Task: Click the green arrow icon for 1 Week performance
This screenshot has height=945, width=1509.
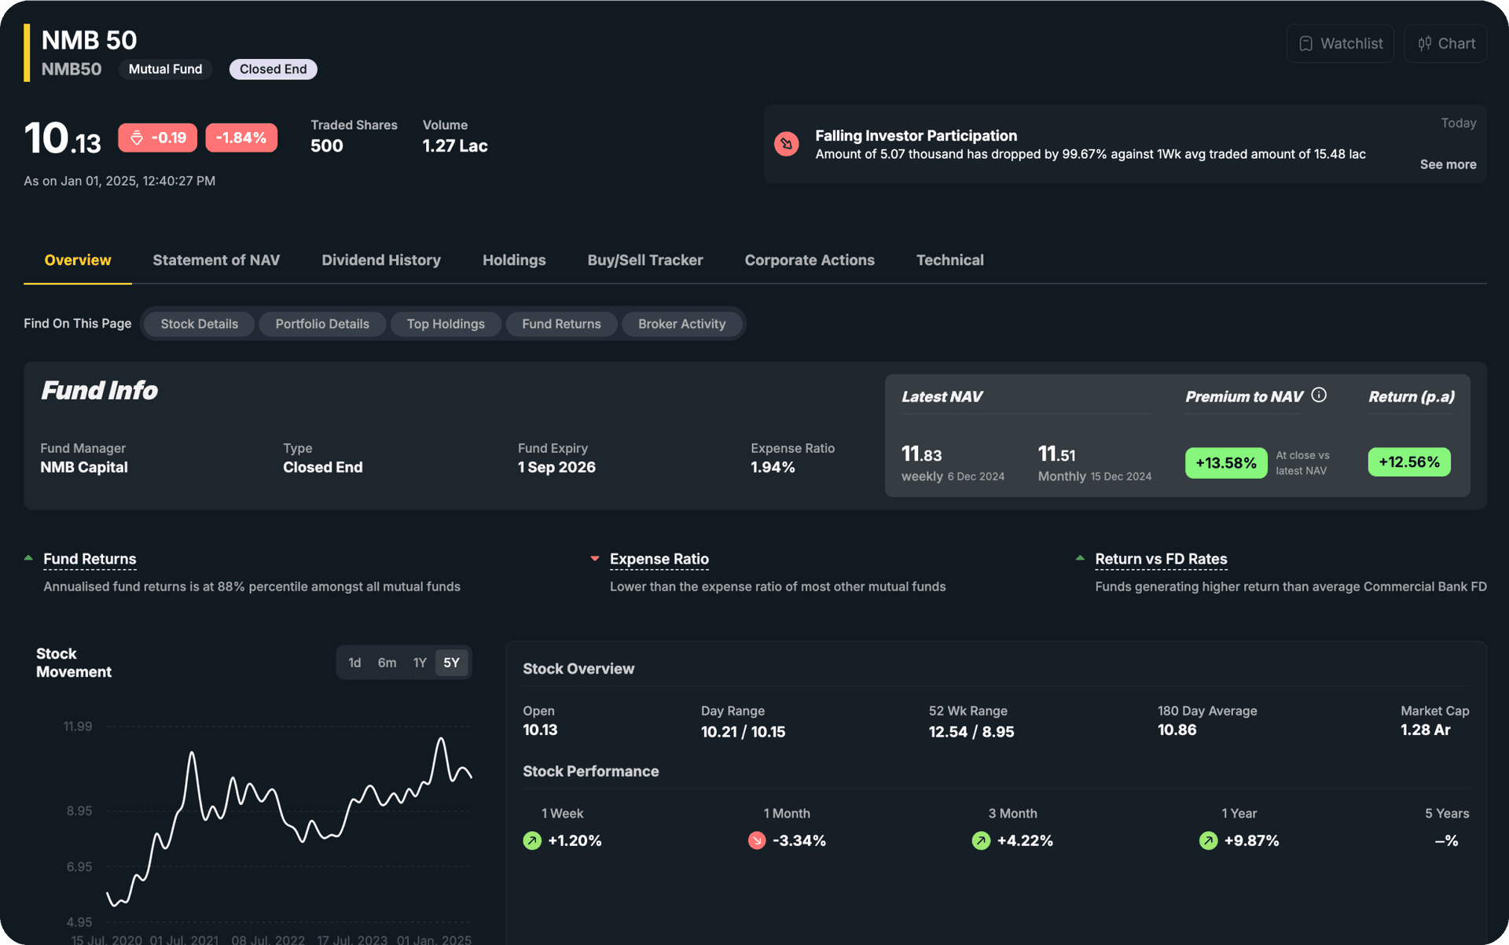Action: point(532,840)
